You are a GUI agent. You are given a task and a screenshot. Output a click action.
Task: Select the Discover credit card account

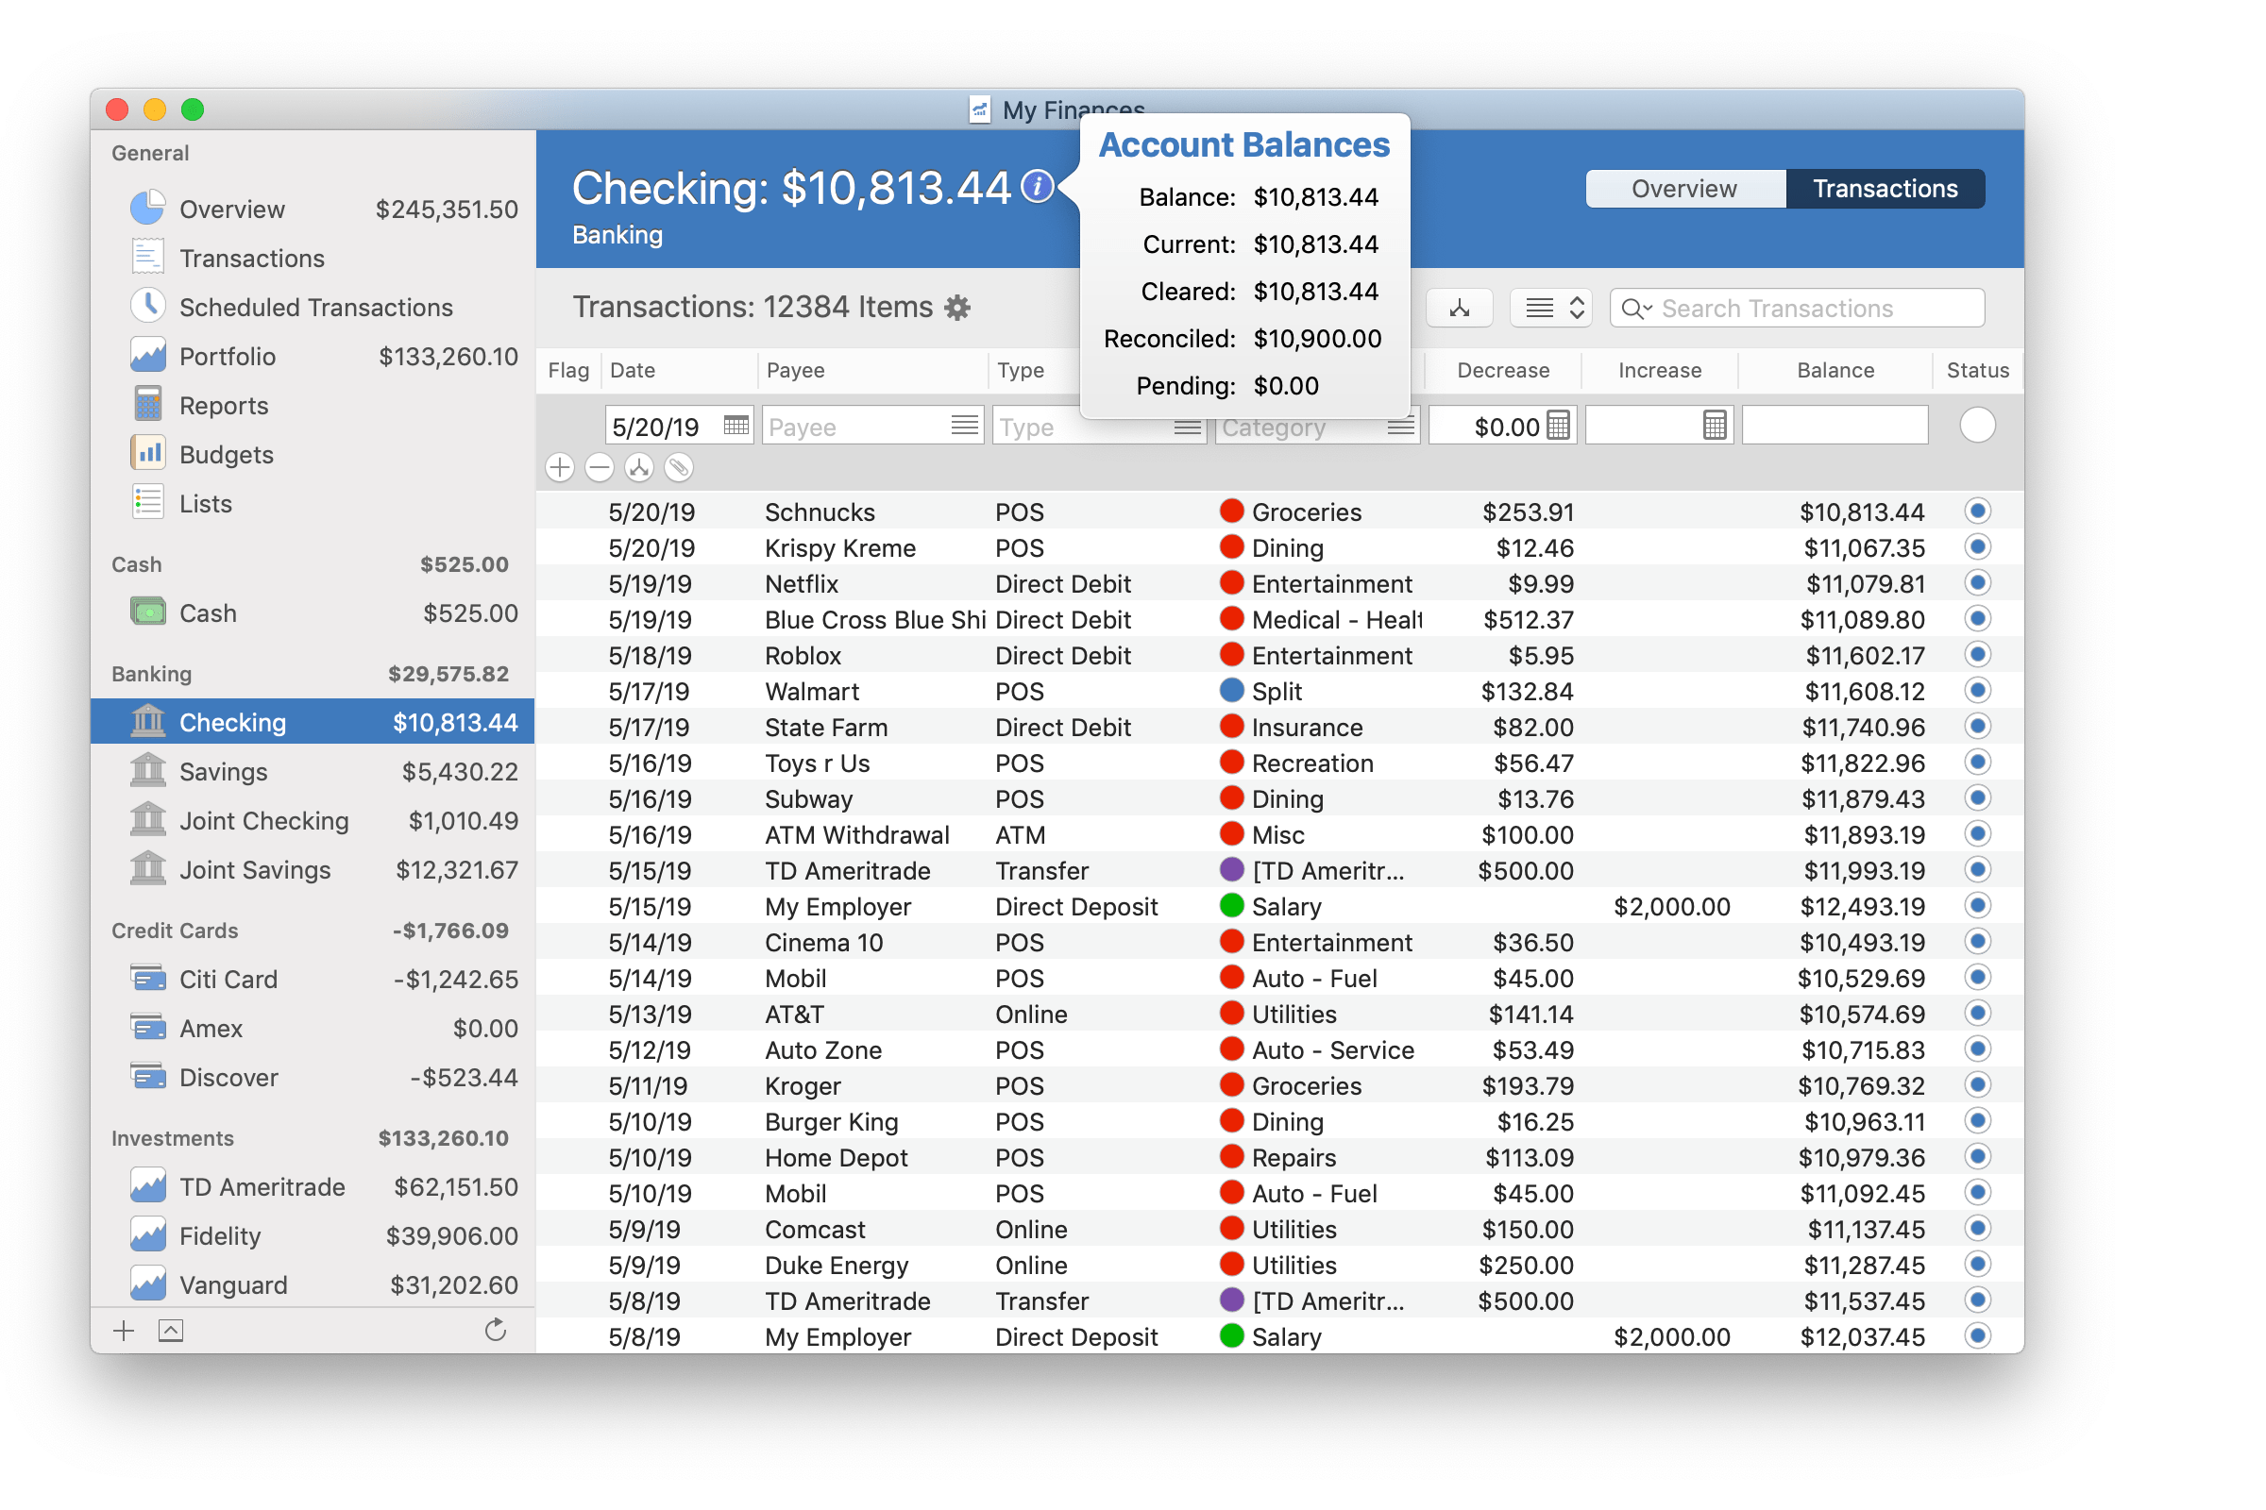point(313,1077)
